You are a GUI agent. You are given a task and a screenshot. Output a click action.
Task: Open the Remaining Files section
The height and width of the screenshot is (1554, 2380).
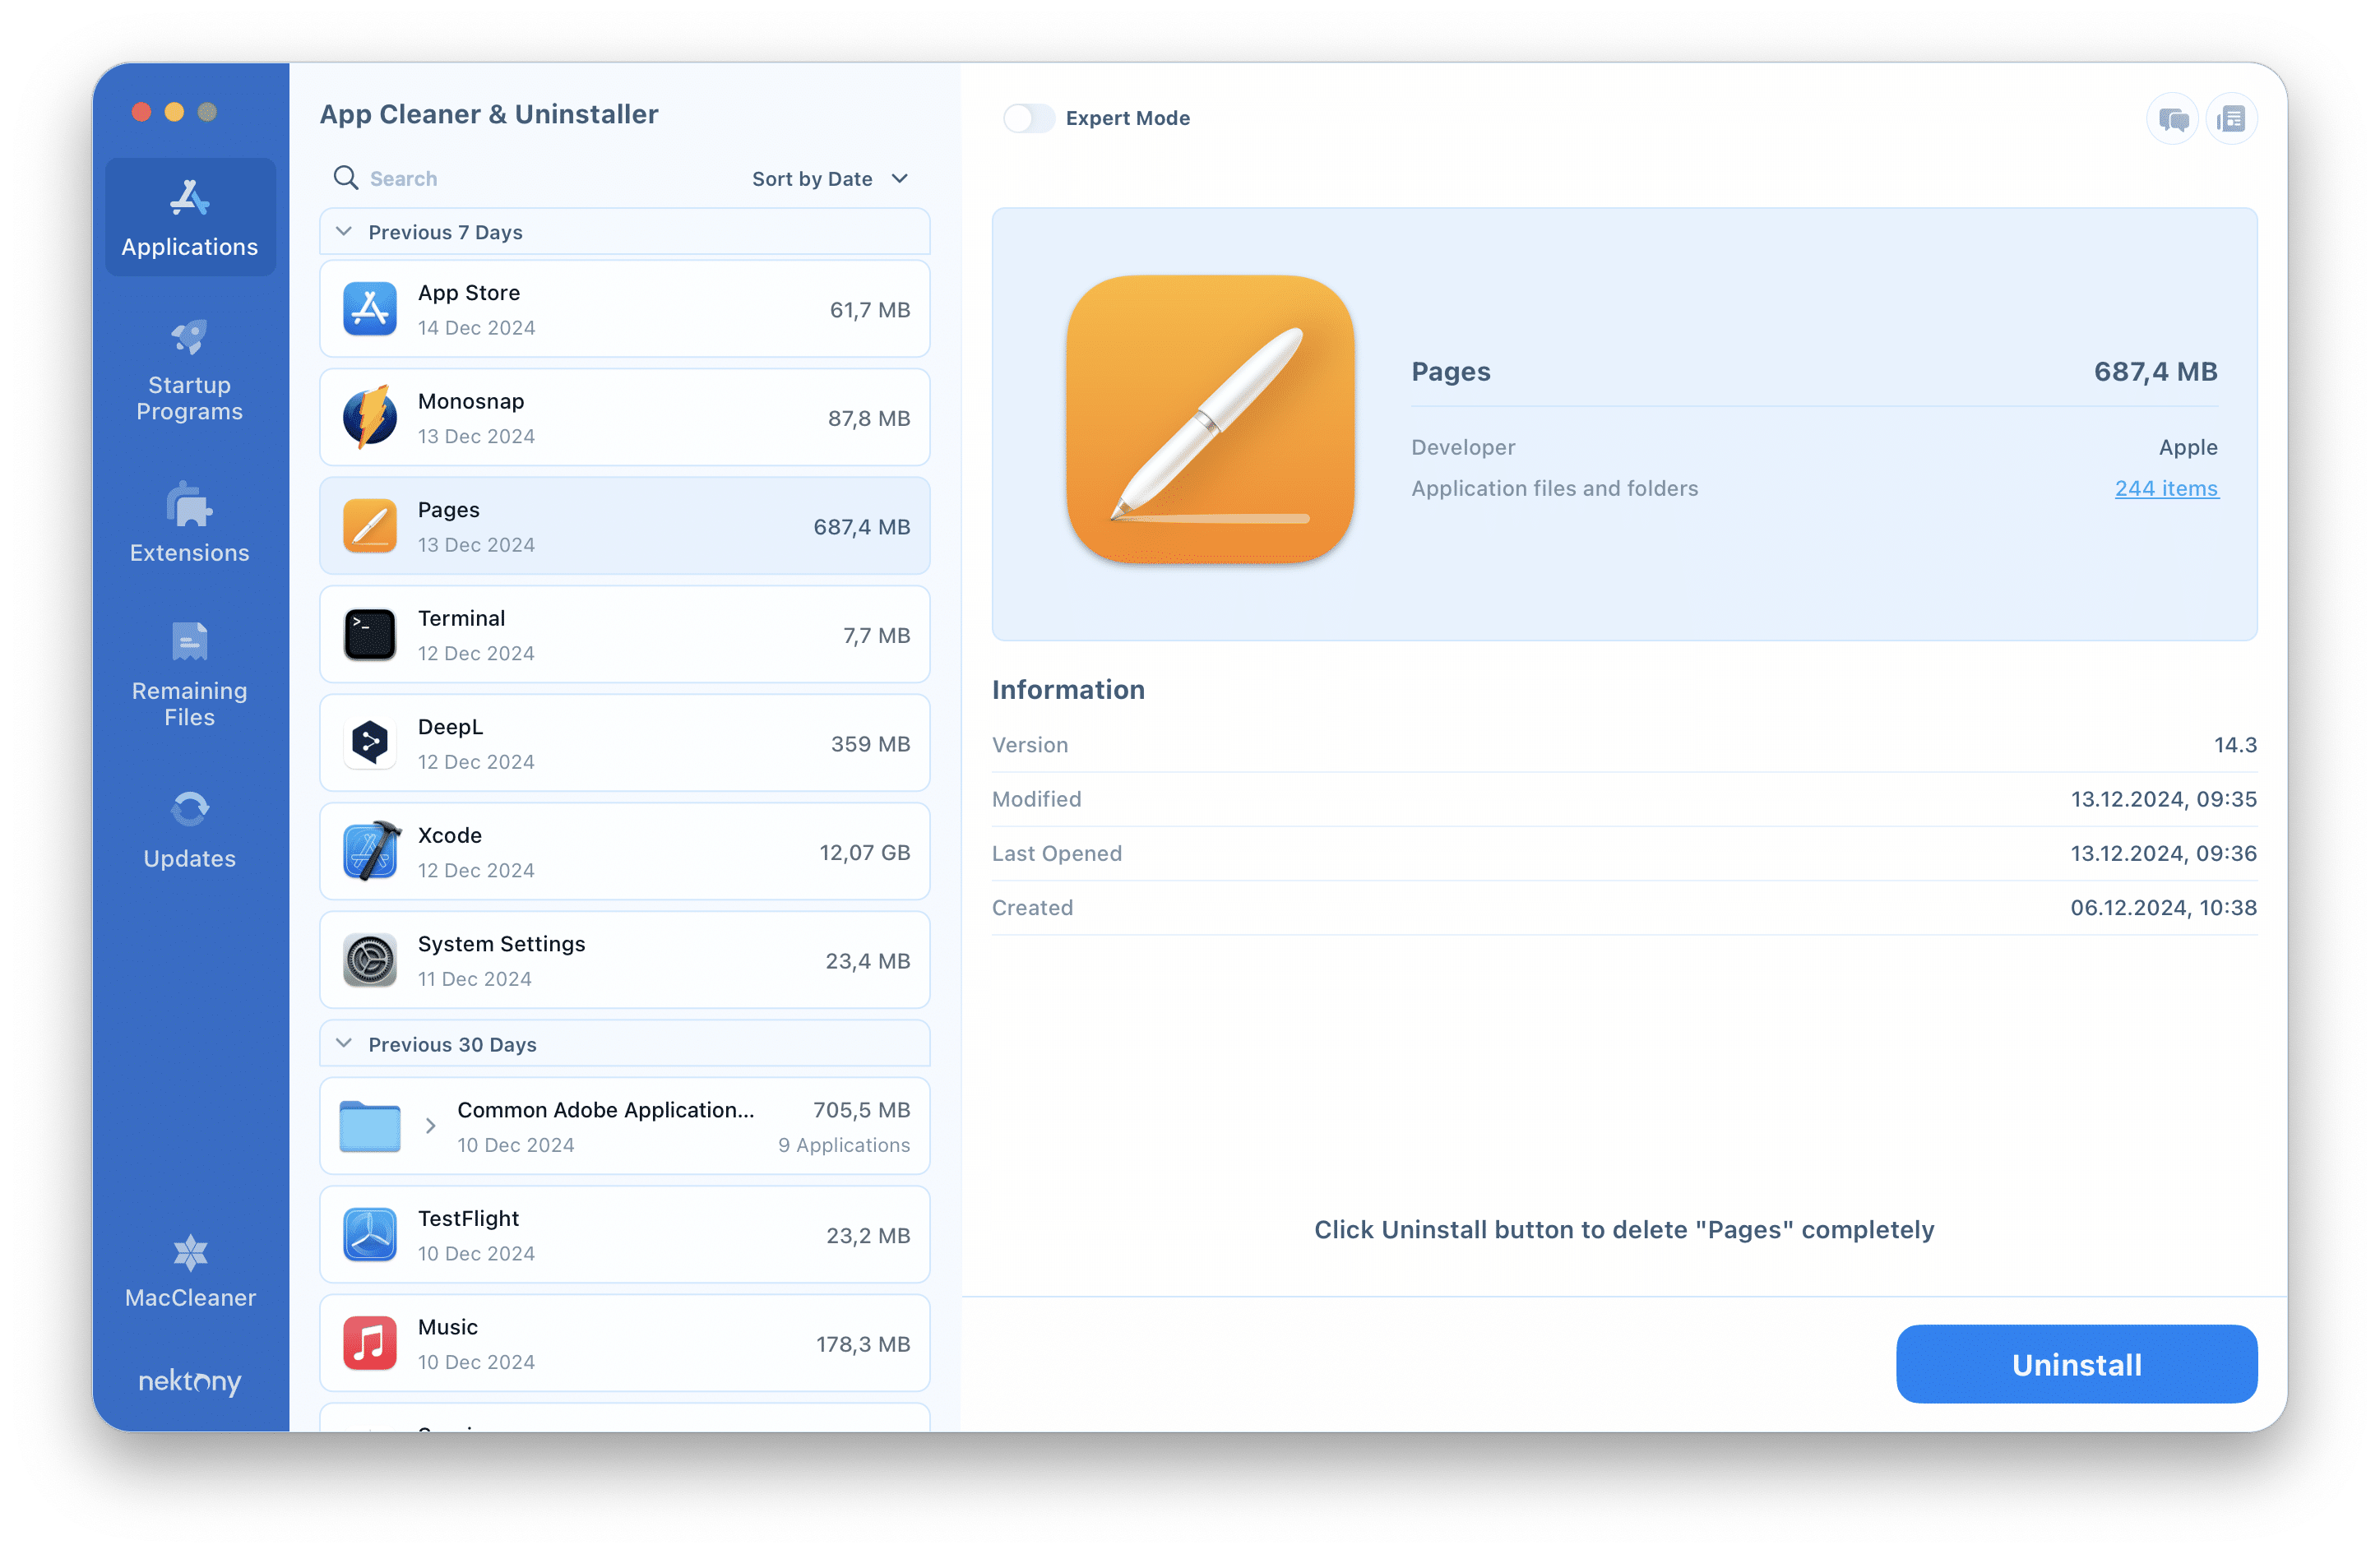pos(190,676)
